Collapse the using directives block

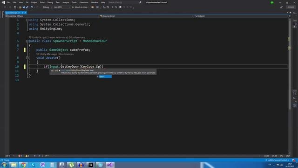click(27, 20)
